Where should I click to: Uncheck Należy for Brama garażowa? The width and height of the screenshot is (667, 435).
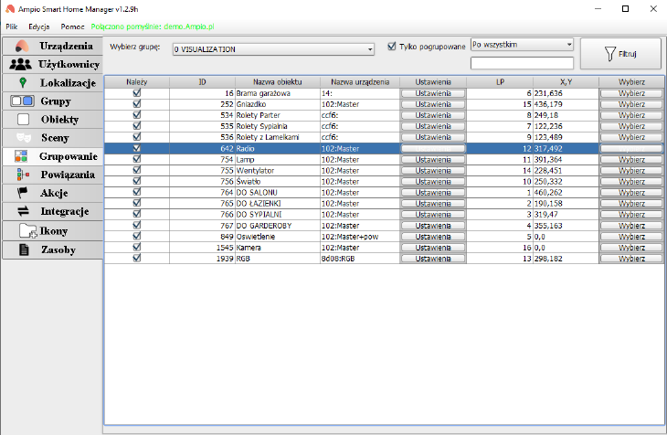point(136,93)
